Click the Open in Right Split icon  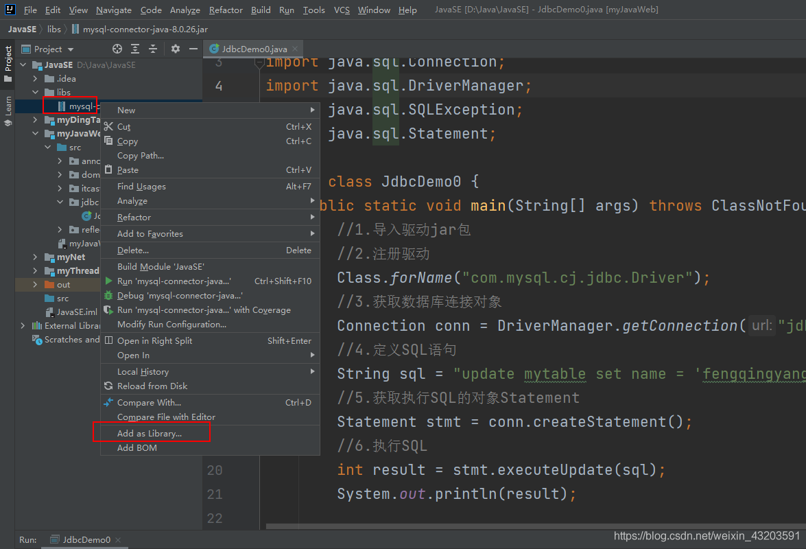(x=108, y=340)
